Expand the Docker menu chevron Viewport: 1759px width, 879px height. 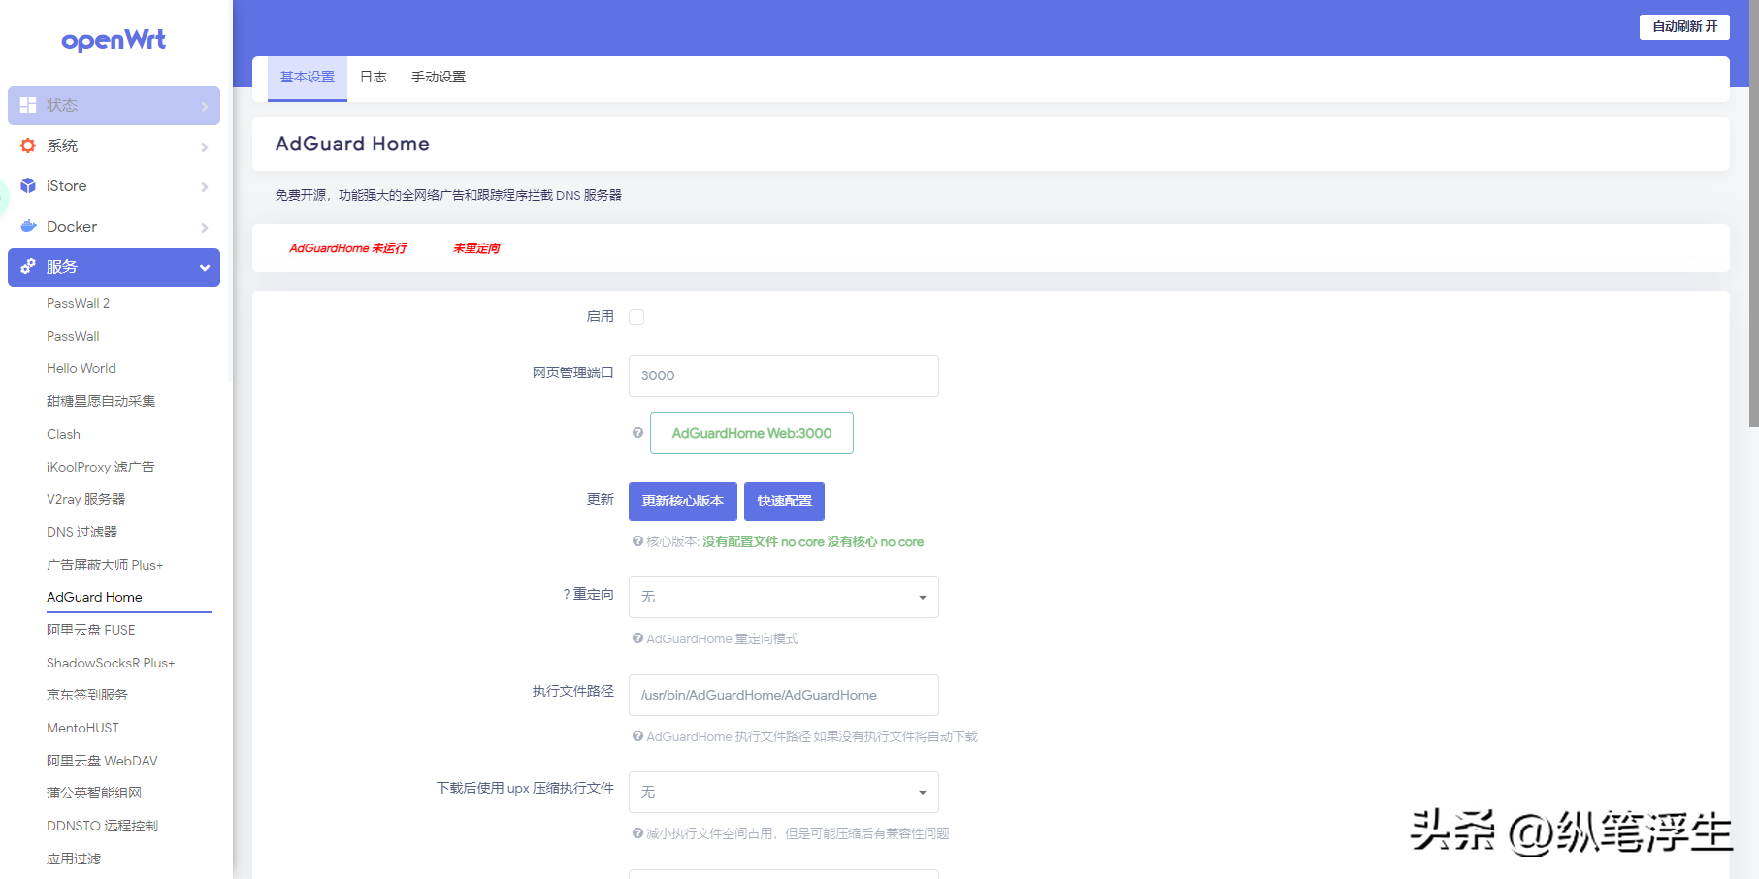pos(205,227)
